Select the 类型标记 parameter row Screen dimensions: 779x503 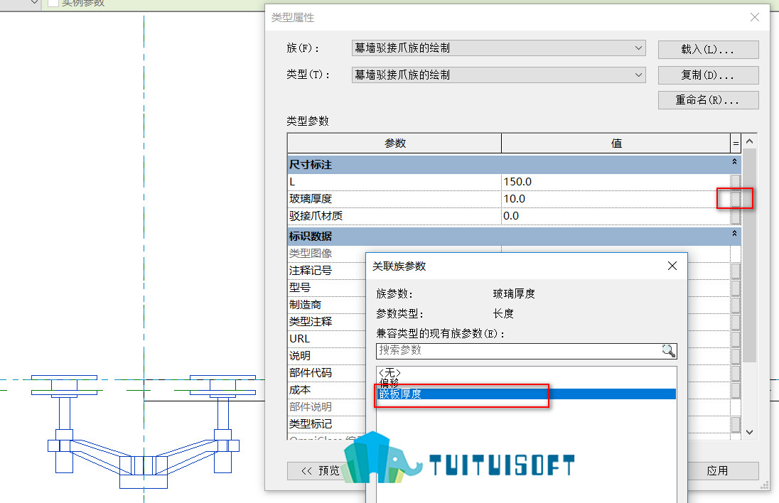pos(326,424)
